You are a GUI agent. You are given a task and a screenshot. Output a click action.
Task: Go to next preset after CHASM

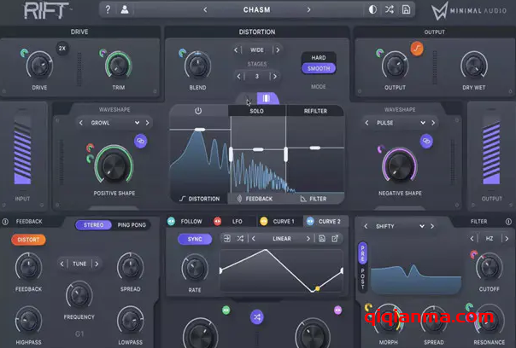[x=309, y=9]
